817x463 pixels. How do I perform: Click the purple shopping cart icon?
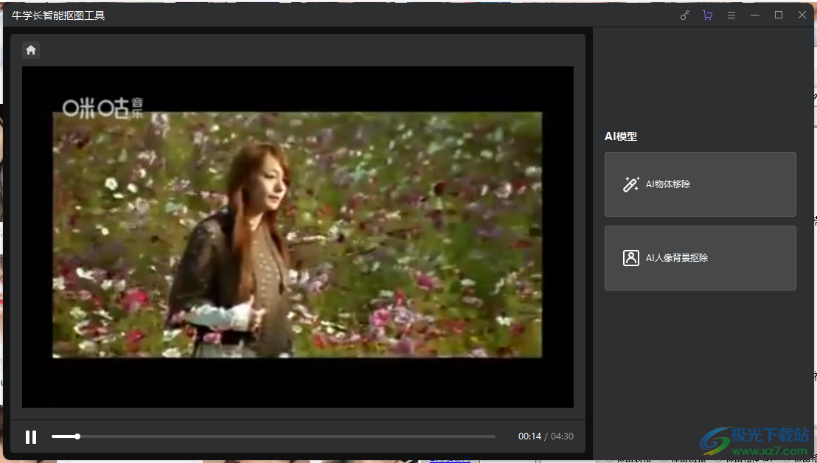click(708, 15)
